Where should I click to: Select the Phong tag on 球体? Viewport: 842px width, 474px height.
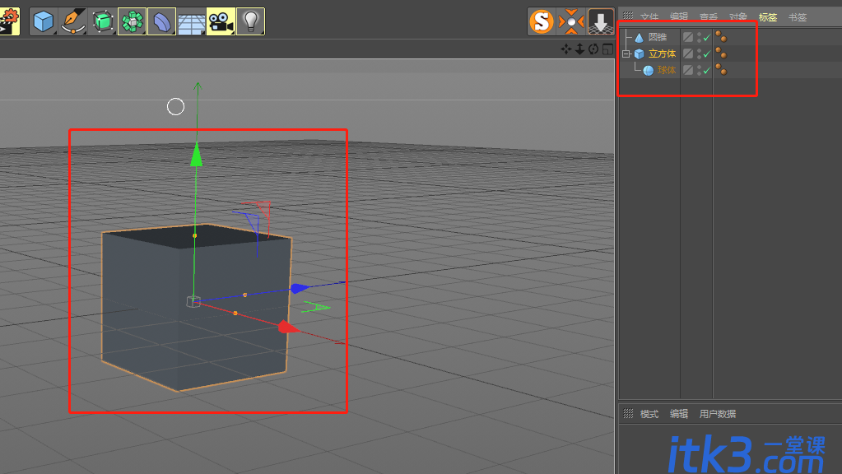(721, 69)
